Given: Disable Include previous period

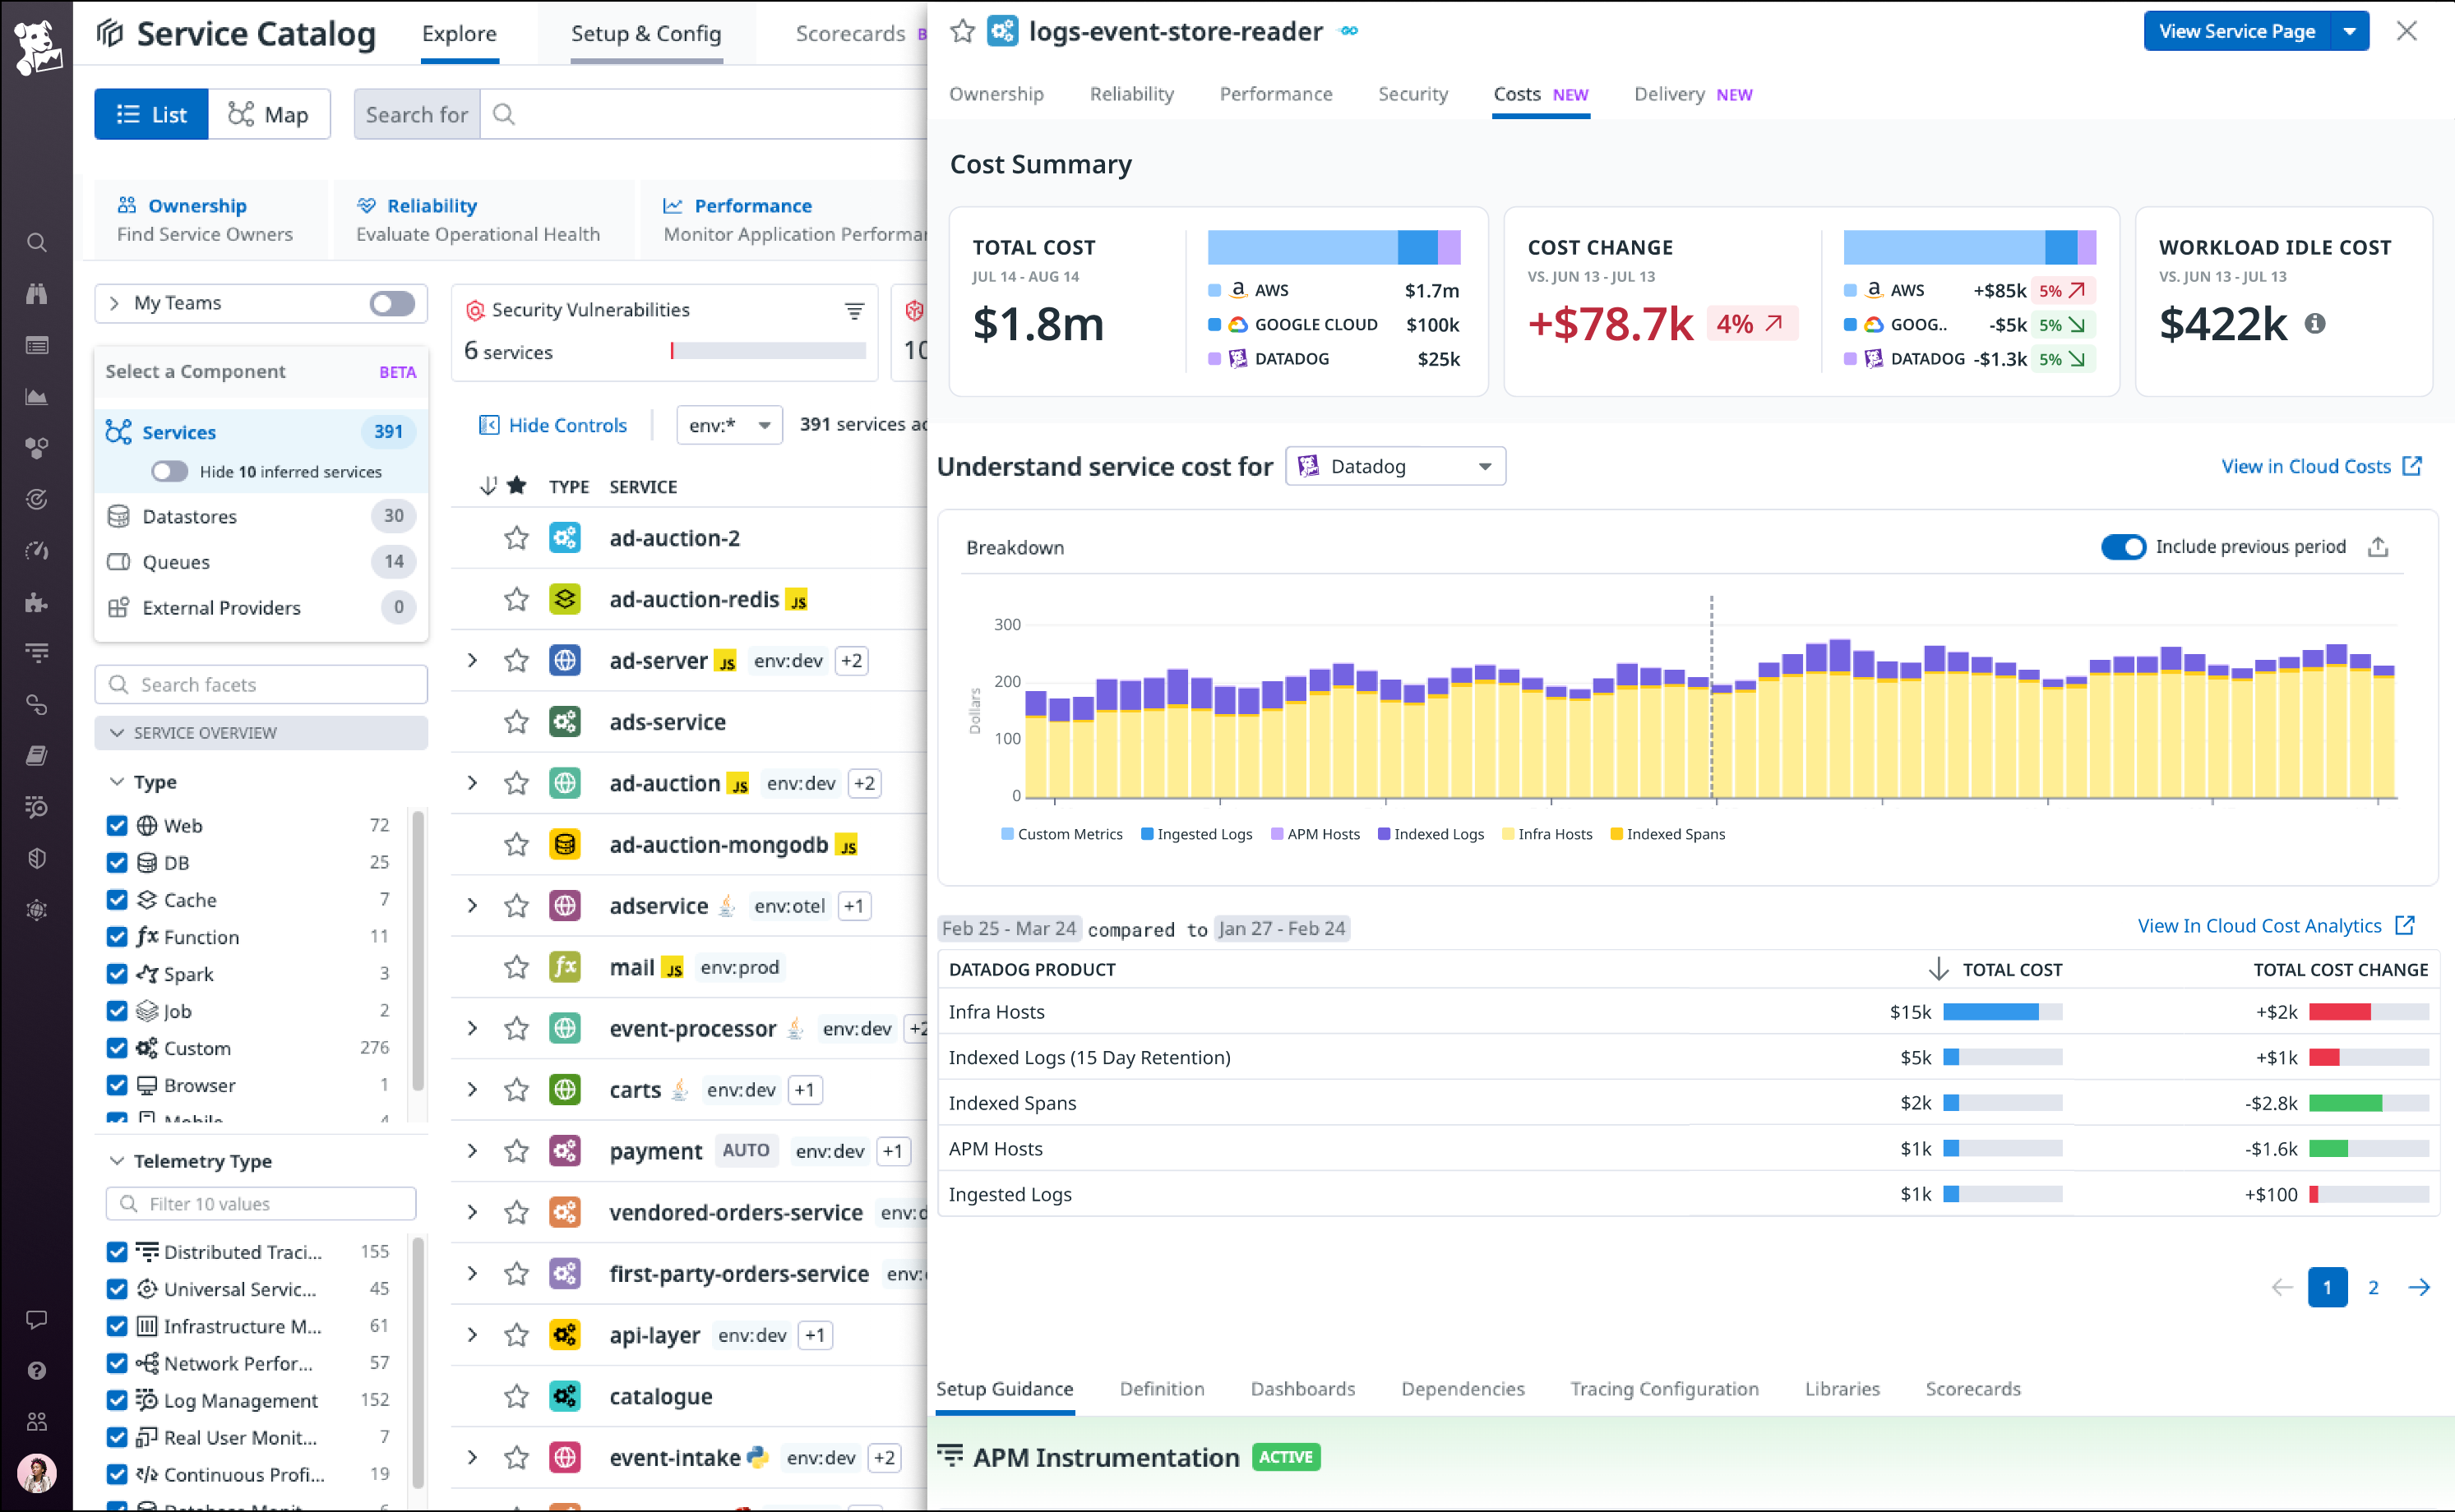Looking at the screenshot, I should click(2124, 547).
